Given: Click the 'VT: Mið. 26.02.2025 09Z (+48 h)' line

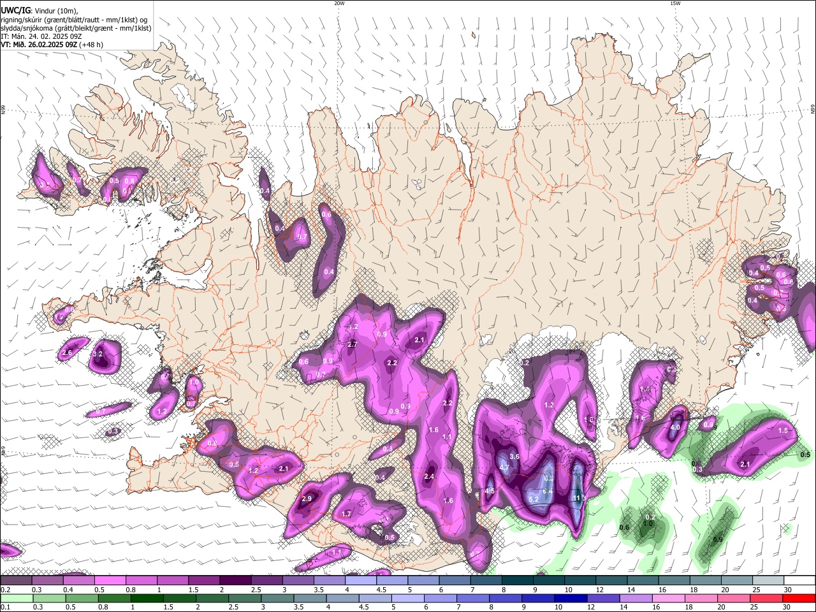Looking at the screenshot, I should [x=52, y=45].
